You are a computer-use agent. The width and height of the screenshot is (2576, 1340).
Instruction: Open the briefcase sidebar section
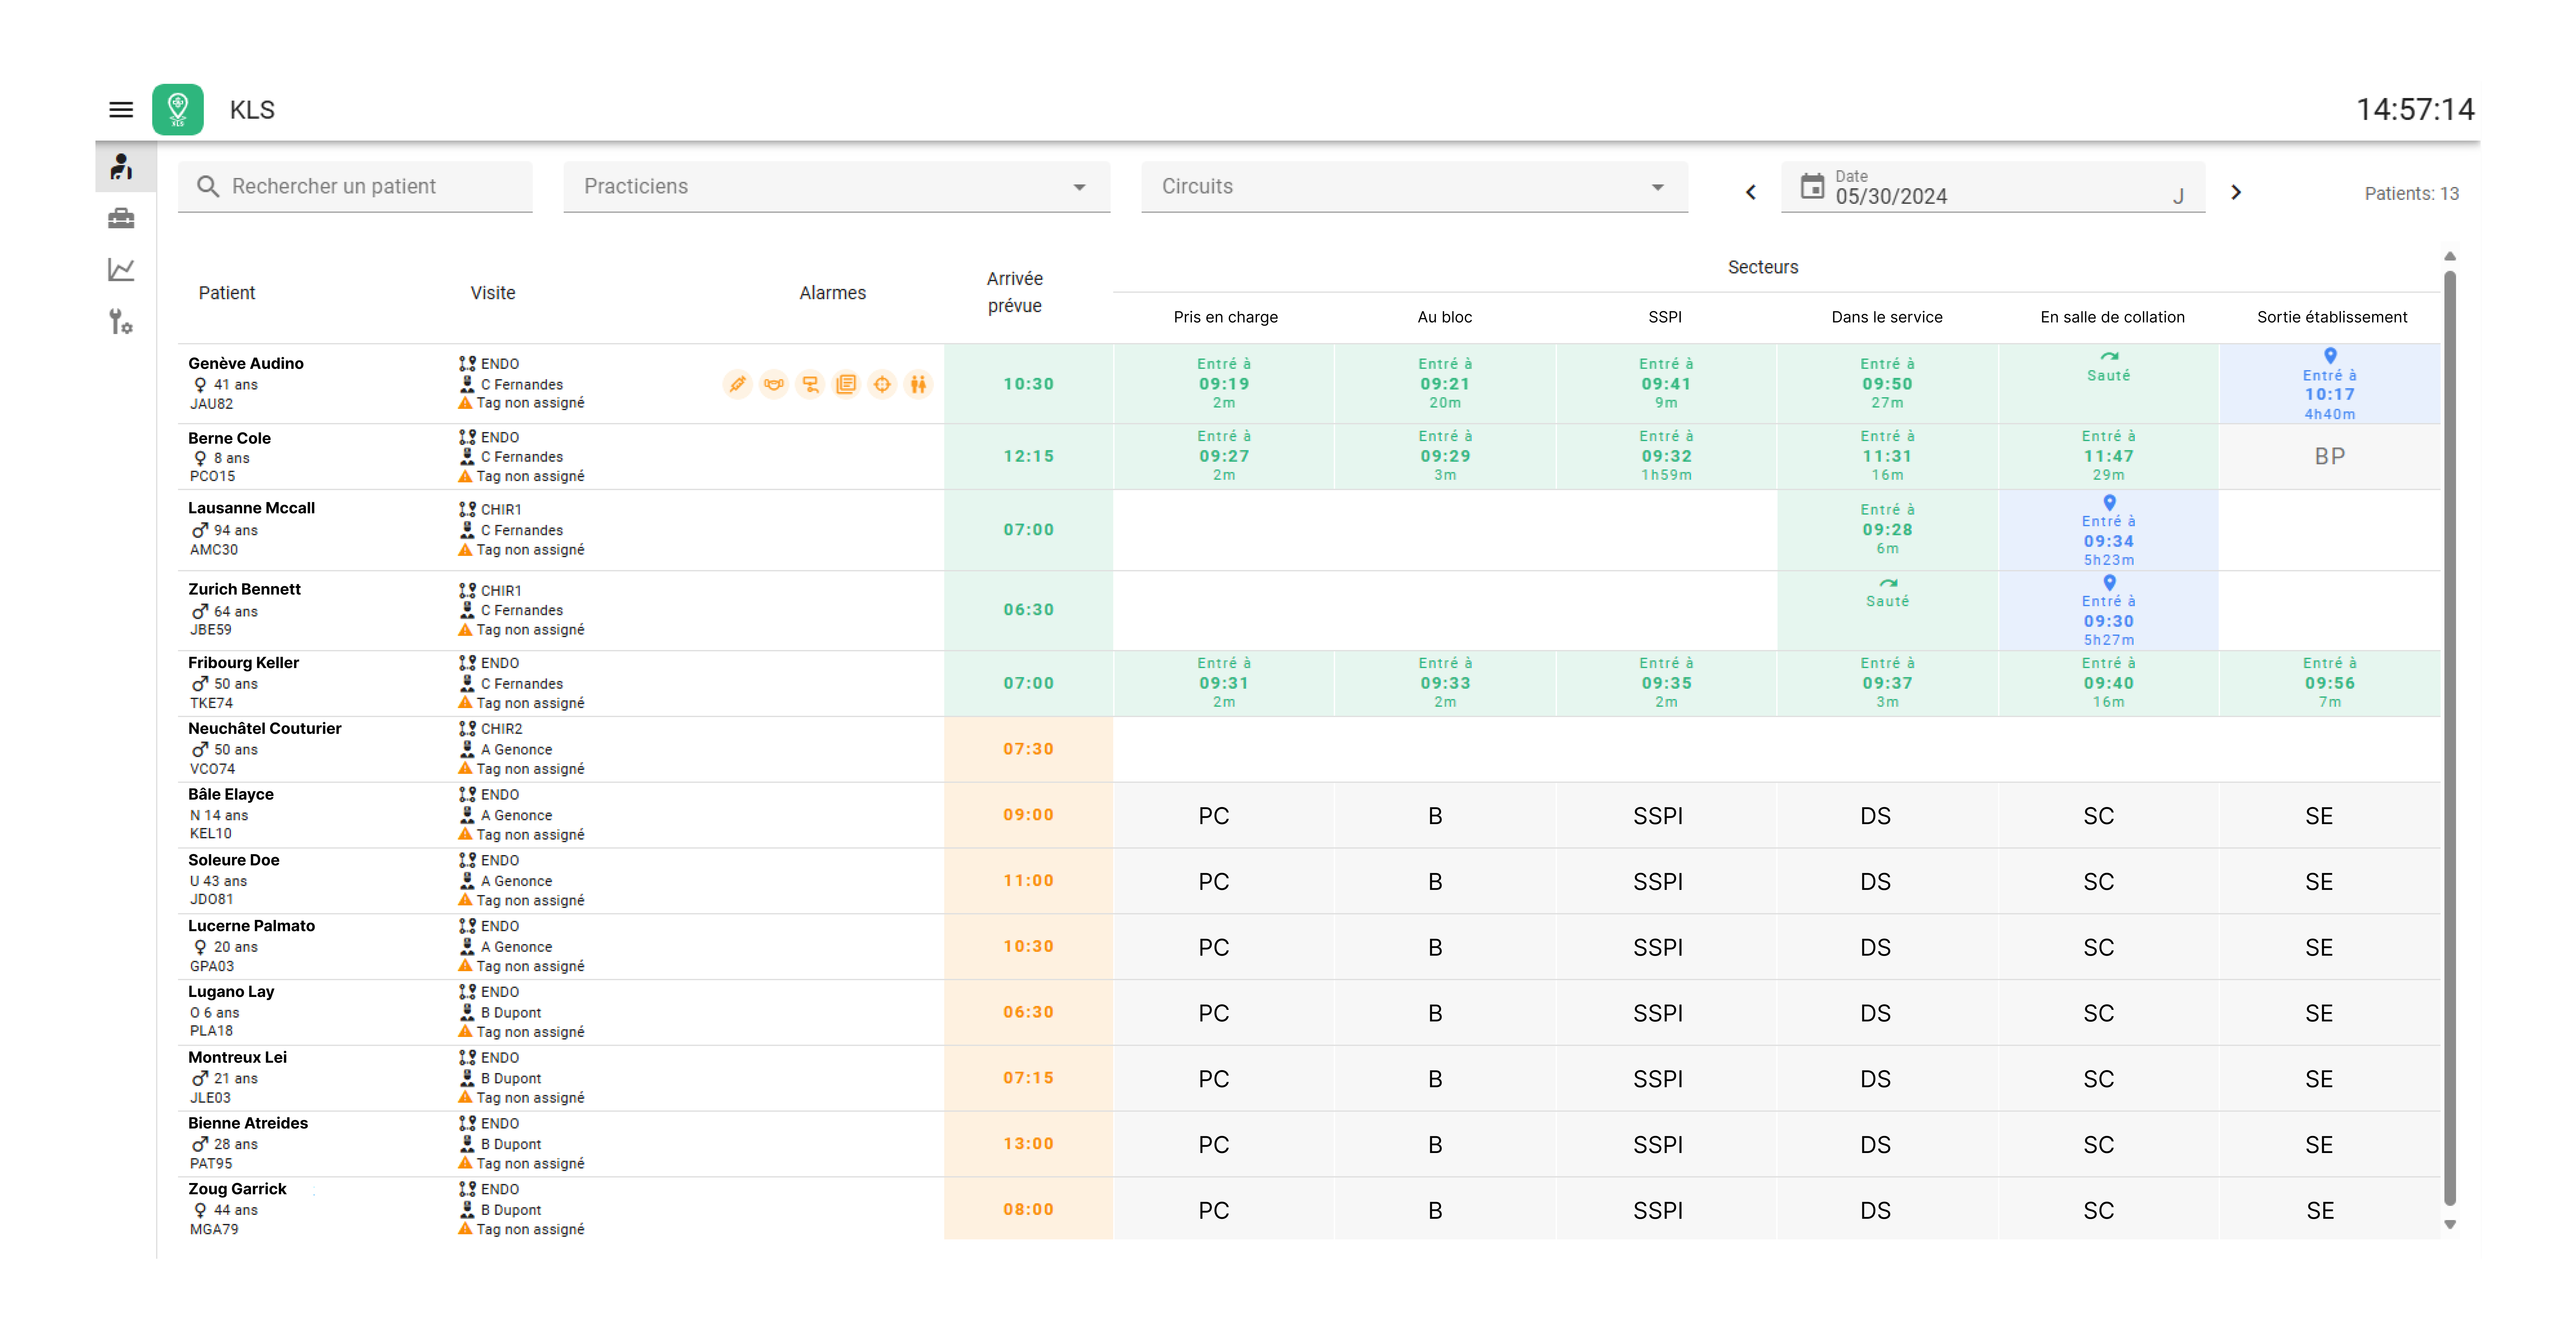click(121, 218)
